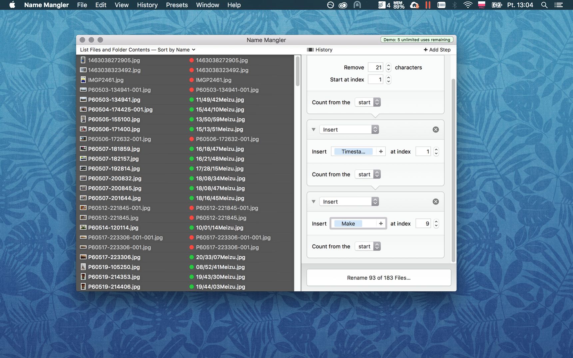Image resolution: width=573 pixels, height=358 pixels.
Task: Open the Help menu
Action: tap(234, 5)
